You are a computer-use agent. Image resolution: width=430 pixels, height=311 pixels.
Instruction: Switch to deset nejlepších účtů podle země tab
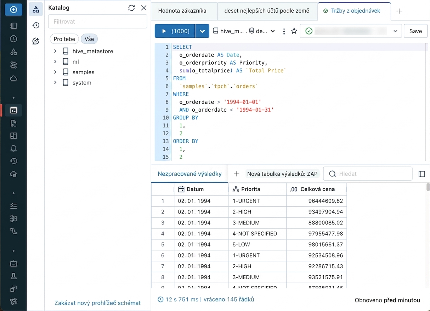pyautogui.click(x=267, y=11)
